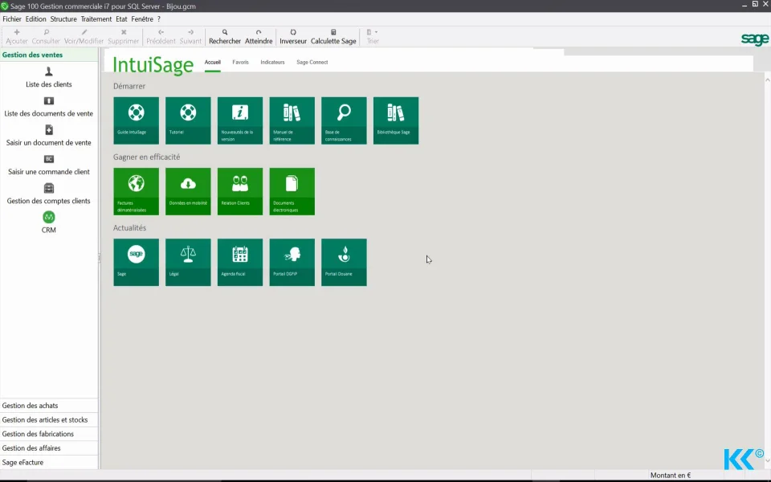Screen dimensions: 771x482
Task: Open the Tutoriel tile
Action: click(x=188, y=120)
